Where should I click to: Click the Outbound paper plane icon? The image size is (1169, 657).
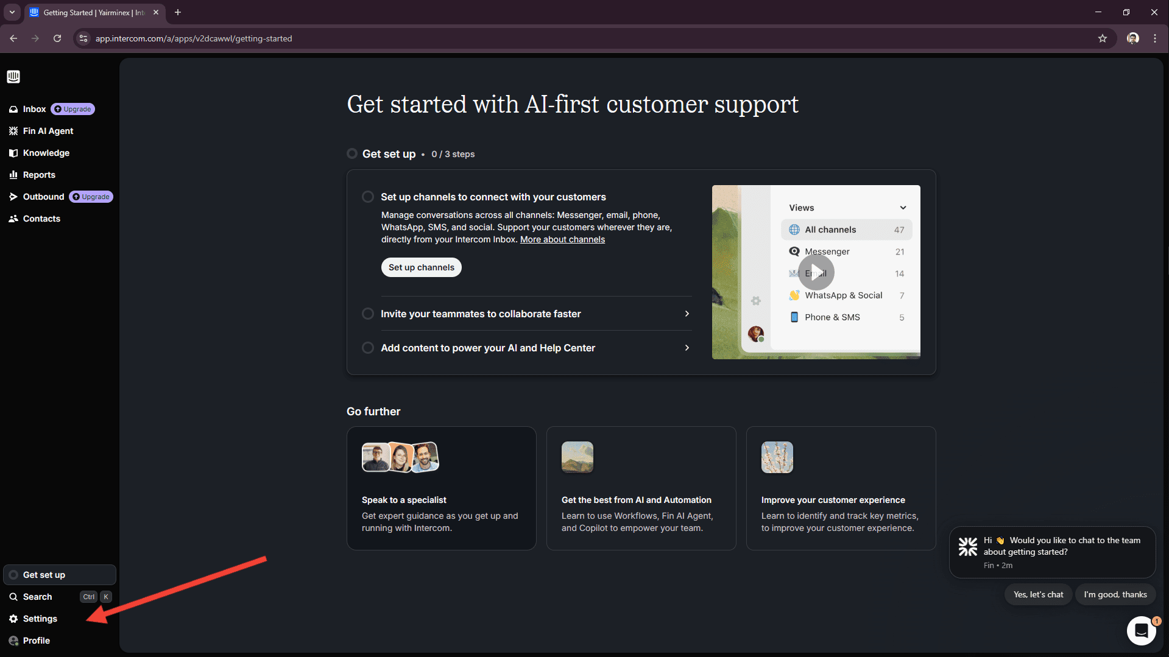click(13, 197)
